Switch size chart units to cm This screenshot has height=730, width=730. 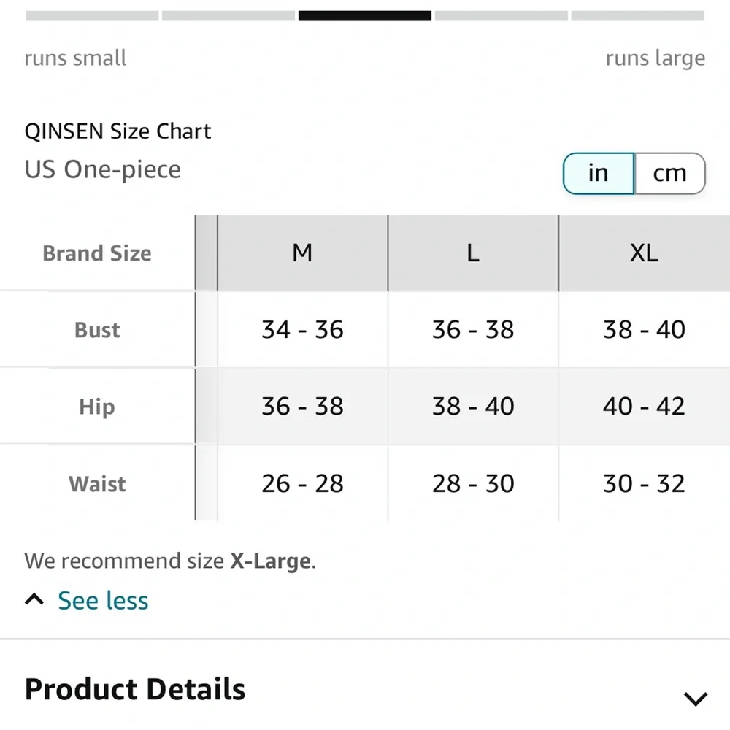(669, 174)
